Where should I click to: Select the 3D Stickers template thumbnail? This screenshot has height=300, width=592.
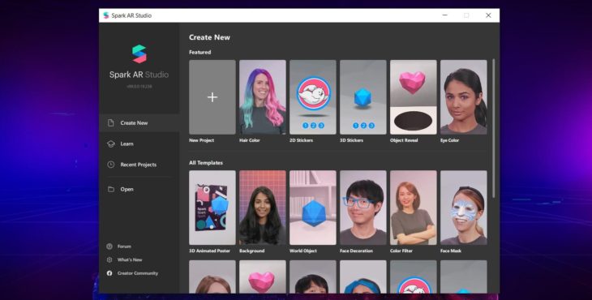362,97
